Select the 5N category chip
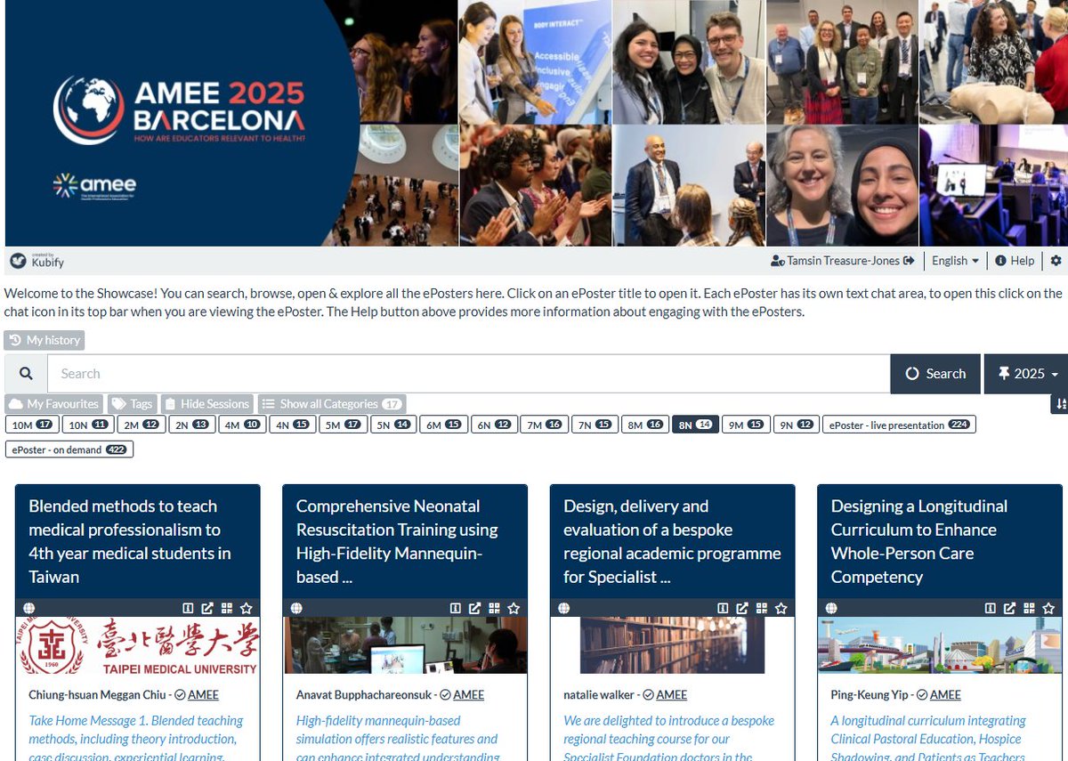This screenshot has height=761, width=1068. (x=392, y=425)
